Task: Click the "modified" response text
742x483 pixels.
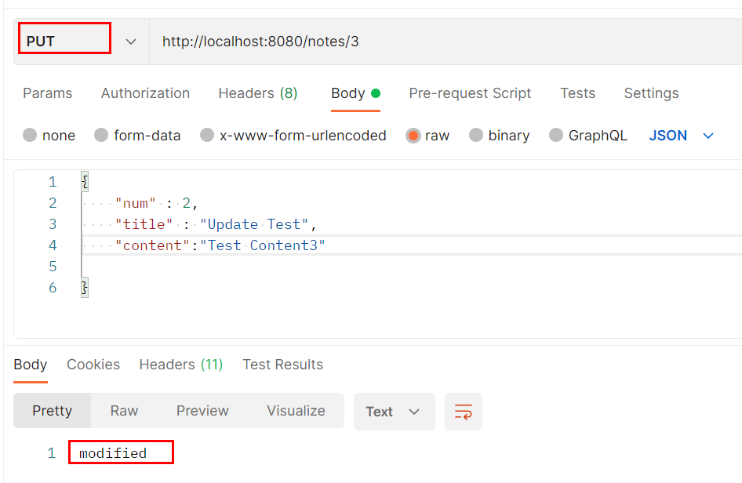Action: (x=113, y=453)
